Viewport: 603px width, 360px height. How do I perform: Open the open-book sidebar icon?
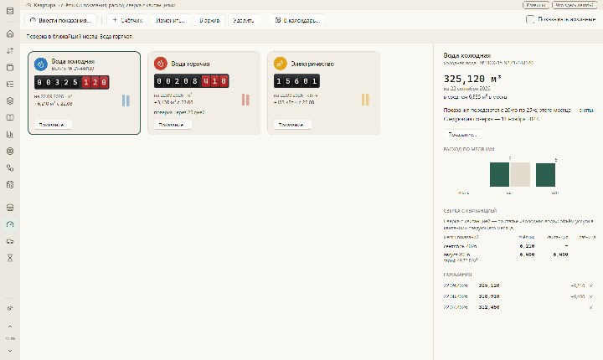pyautogui.click(x=10, y=117)
